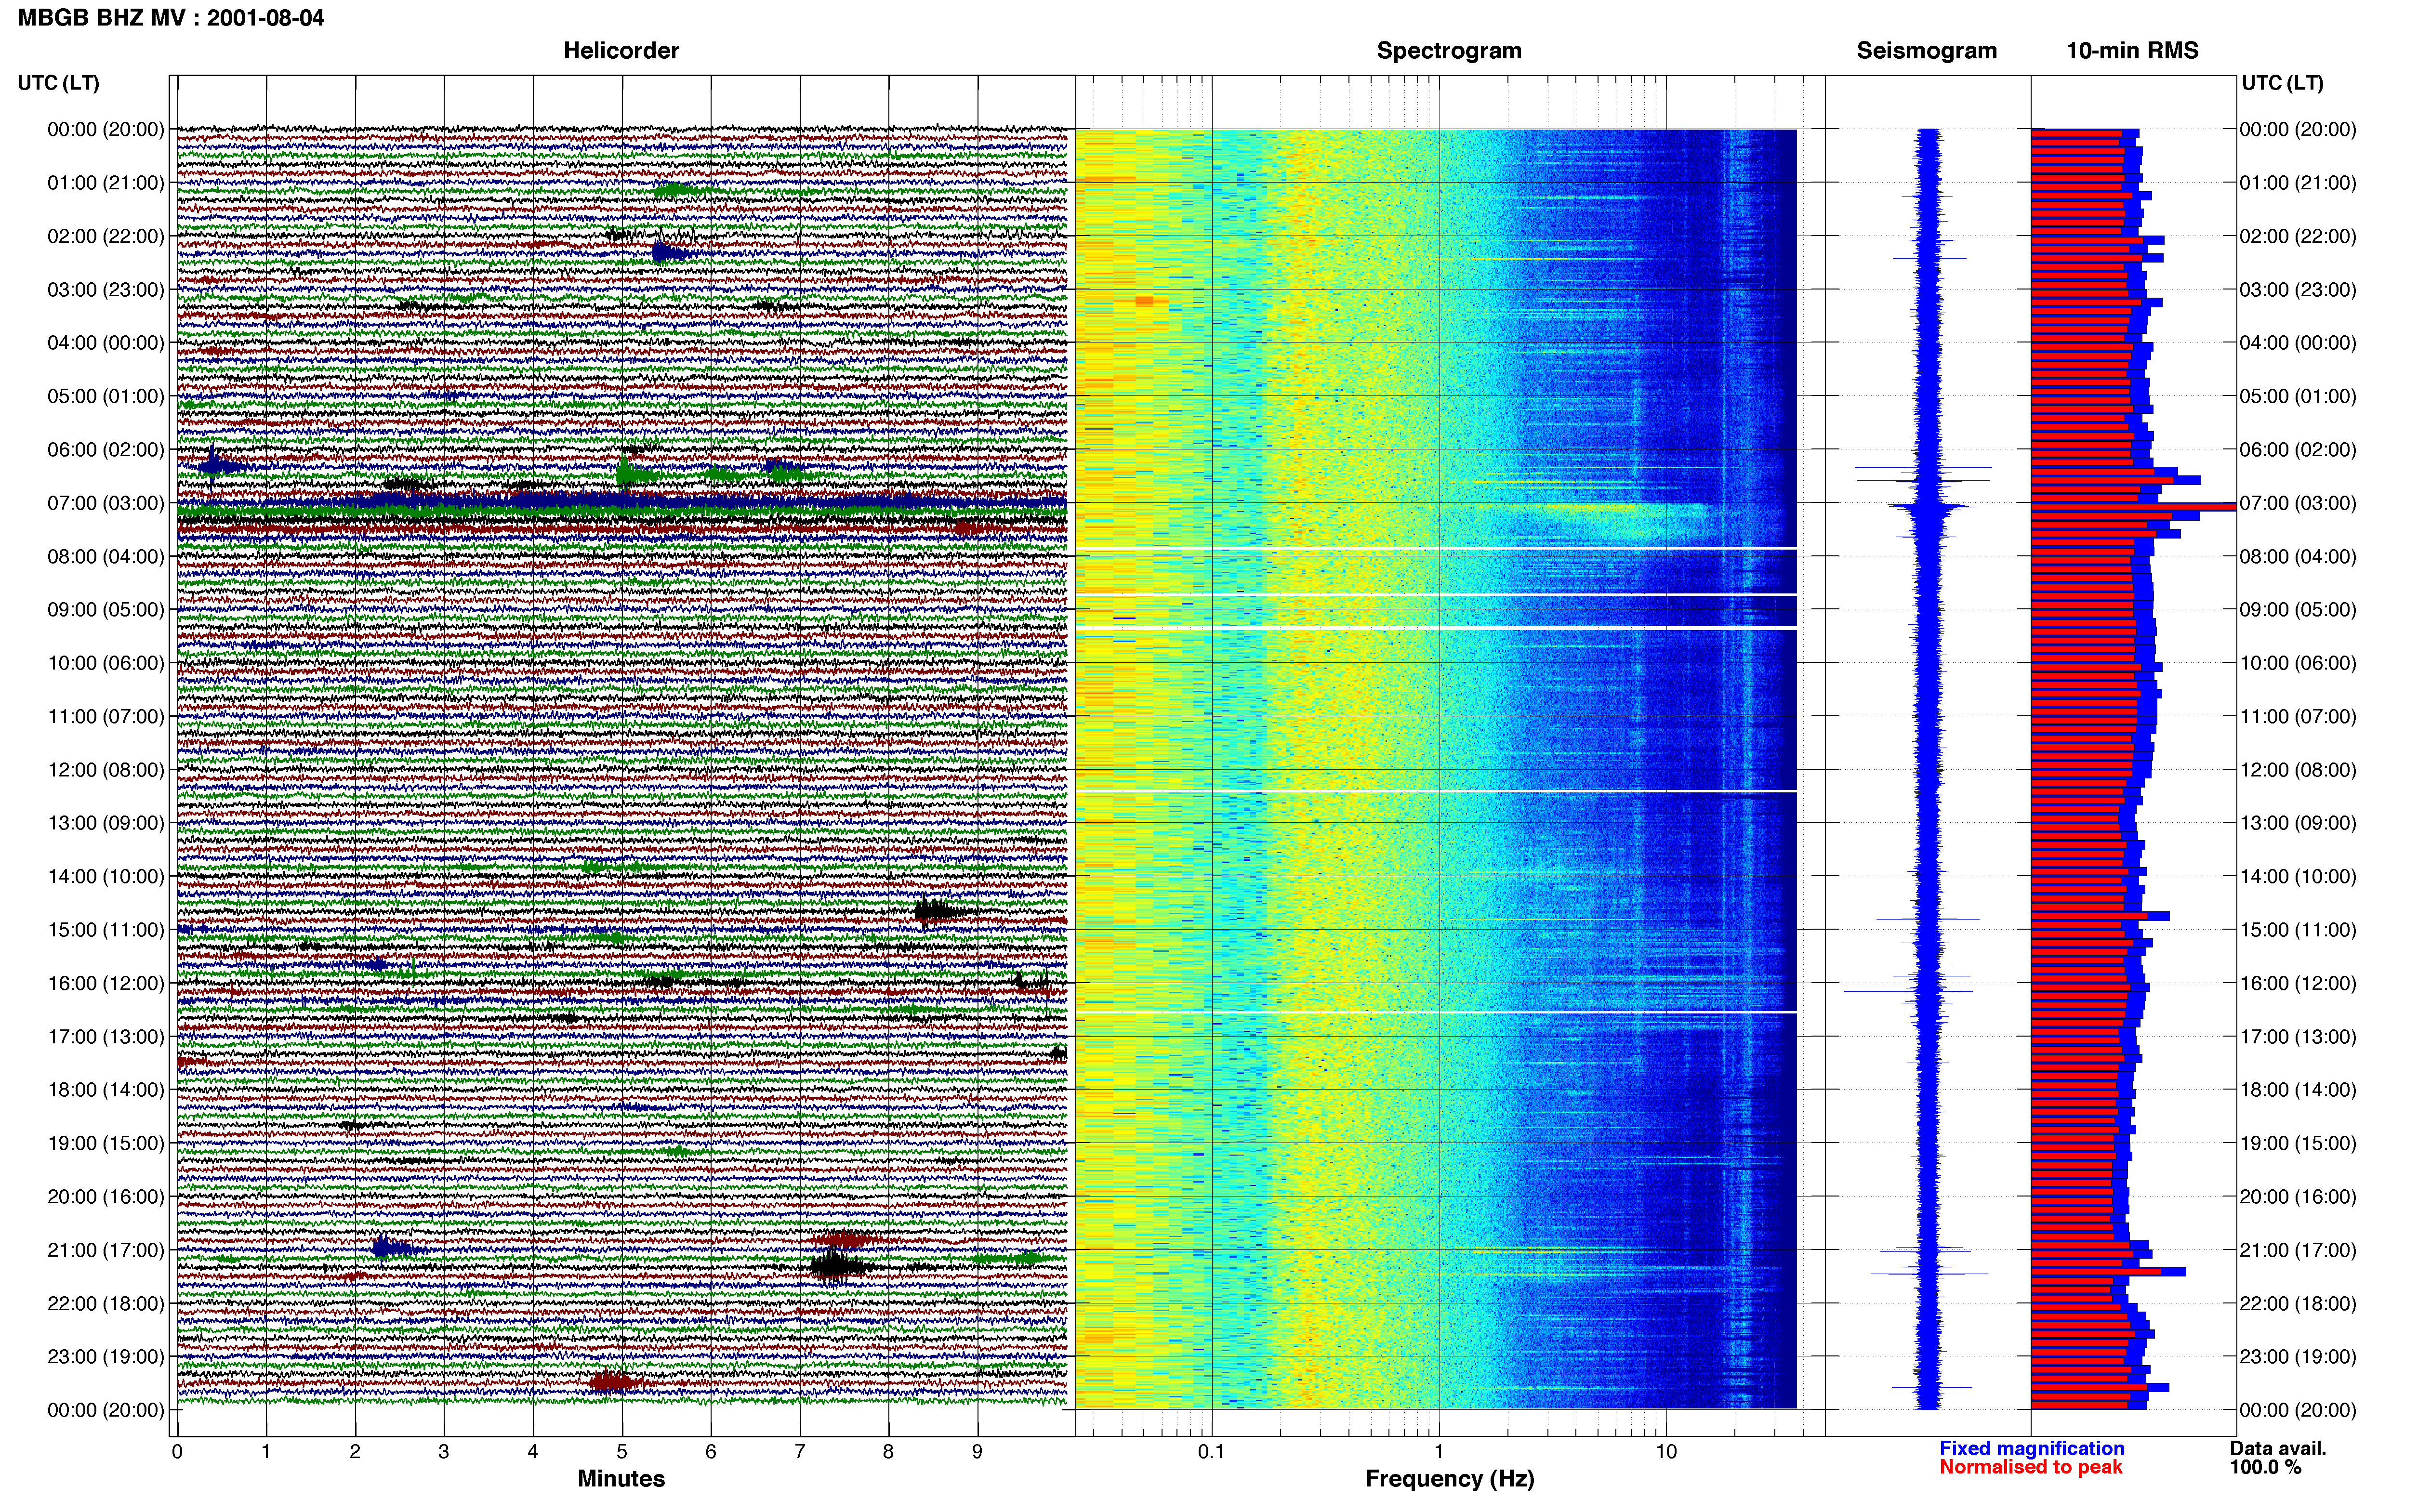2418x1512 pixels.
Task: Click the 'Minutes' axis label under the helicorder
Action: (x=621, y=1478)
